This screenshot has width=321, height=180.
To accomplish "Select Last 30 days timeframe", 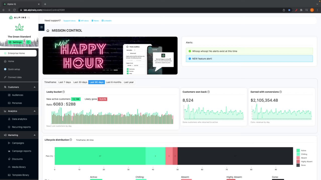I will pos(80,82).
